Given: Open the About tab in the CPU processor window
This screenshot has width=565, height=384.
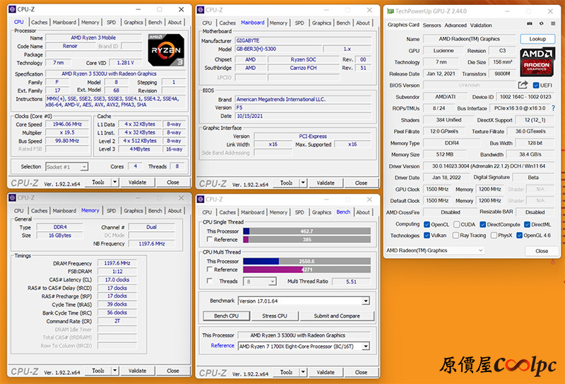Looking at the screenshot, I should (174, 23).
